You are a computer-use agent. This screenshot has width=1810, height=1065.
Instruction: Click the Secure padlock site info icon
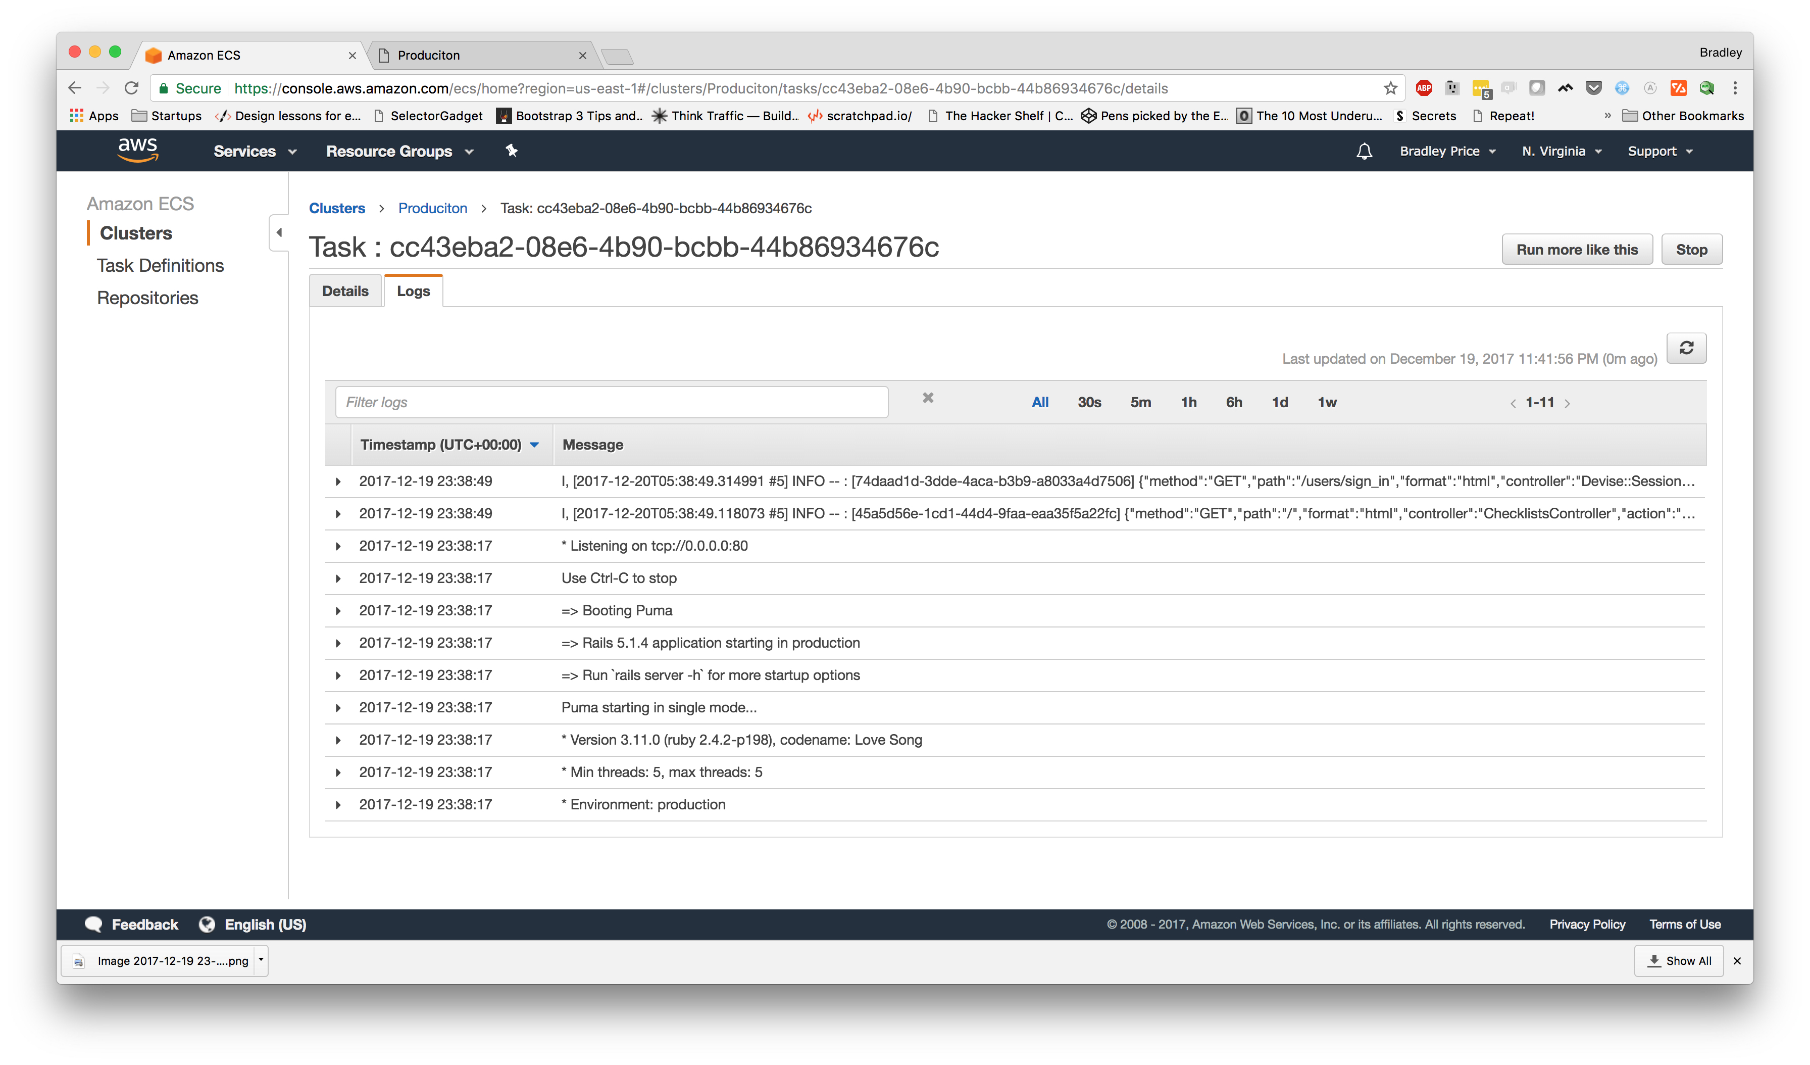(164, 88)
